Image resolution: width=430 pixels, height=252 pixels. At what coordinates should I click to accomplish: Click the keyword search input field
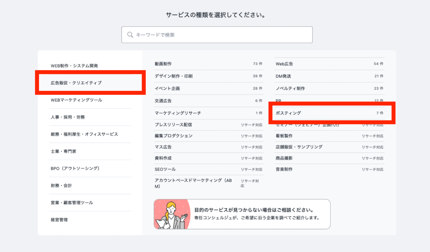tap(222, 35)
